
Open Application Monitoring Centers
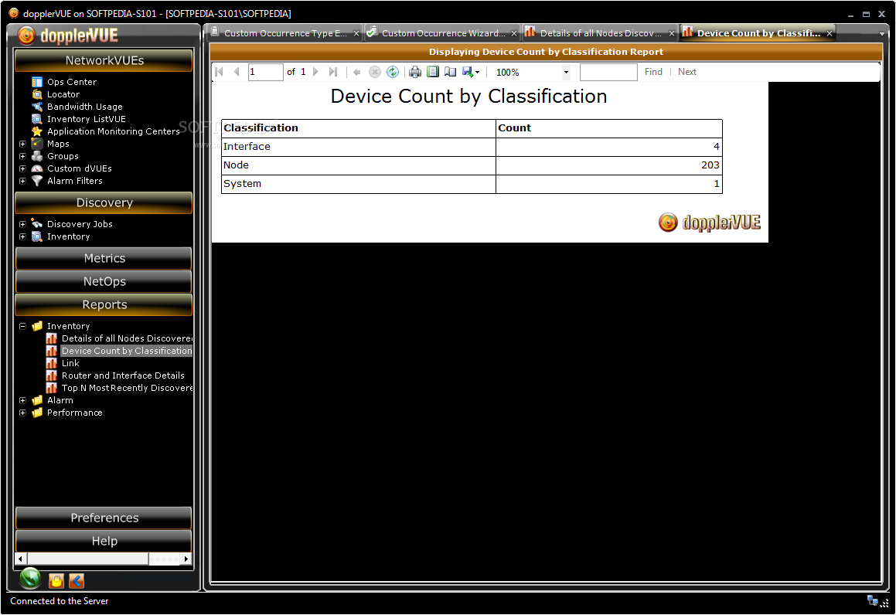coord(113,131)
